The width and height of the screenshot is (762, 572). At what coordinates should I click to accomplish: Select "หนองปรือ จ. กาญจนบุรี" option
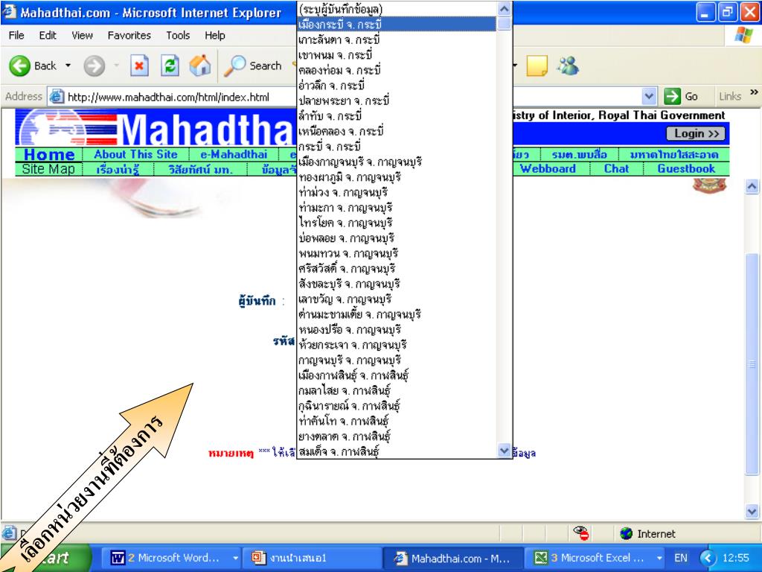click(397, 329)
